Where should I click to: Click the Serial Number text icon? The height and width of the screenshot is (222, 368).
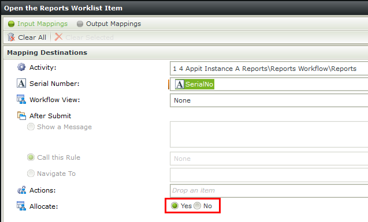(21, 83)
